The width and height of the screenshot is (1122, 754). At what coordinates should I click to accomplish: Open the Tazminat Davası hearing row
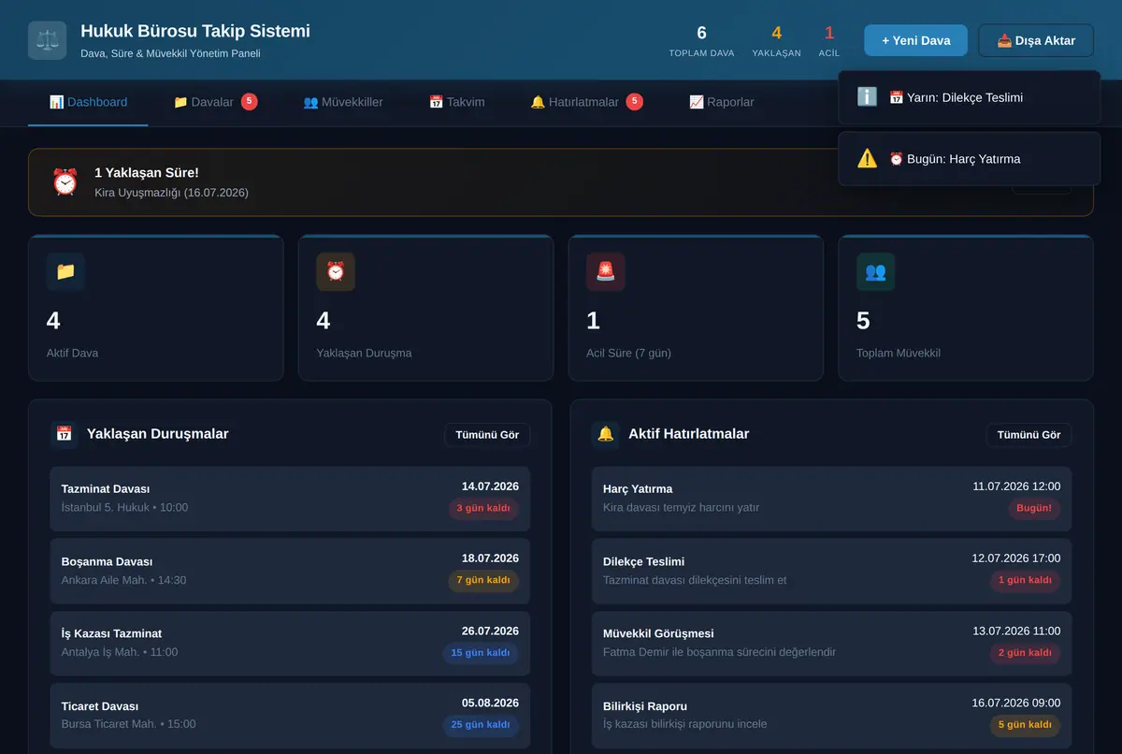pyautogui.click(x=290, y=499)
